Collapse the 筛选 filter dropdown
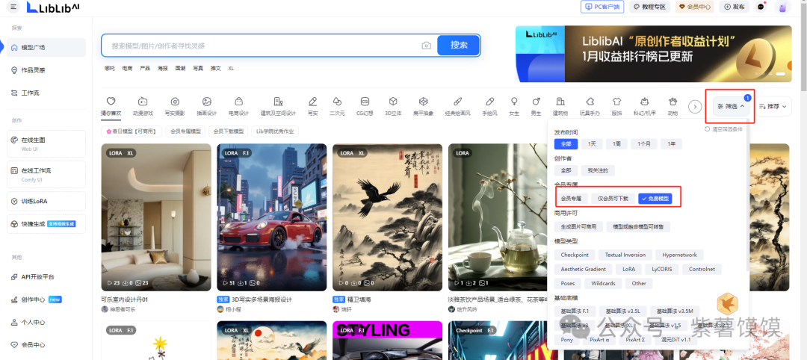The image size is (807, 360). [731, 107]
